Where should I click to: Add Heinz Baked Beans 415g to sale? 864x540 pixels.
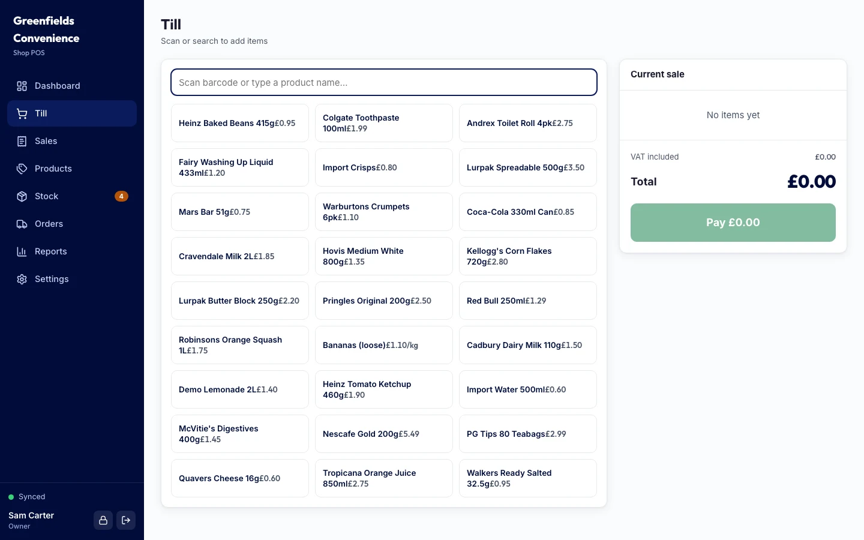(240, 123)
